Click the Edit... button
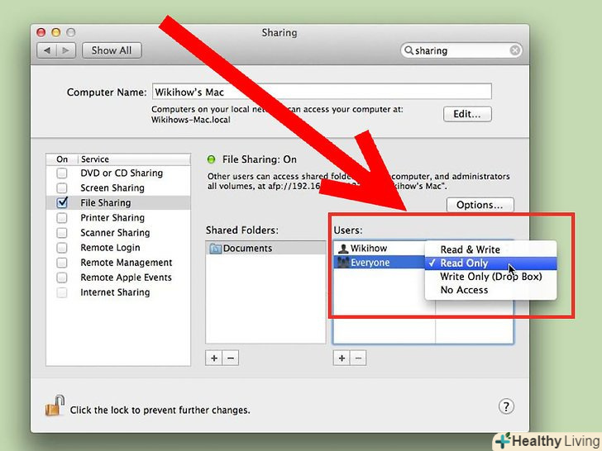 click(x=467, y=114)
